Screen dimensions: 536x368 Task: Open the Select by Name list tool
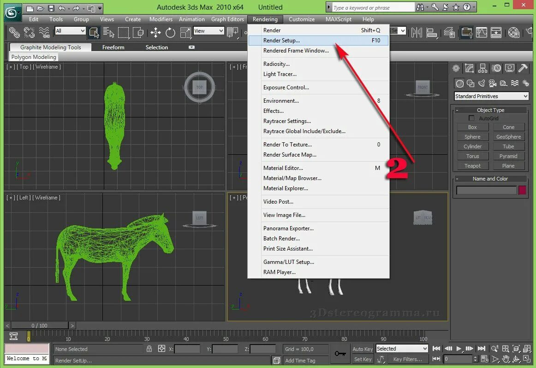108,32
